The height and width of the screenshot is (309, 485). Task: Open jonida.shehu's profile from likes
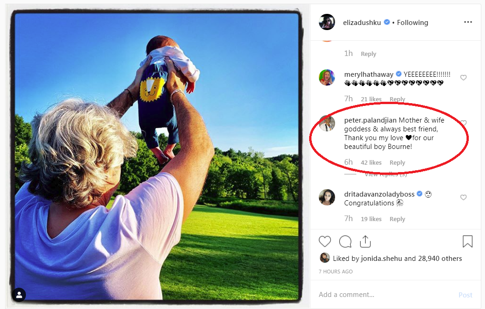coord(381,259)
